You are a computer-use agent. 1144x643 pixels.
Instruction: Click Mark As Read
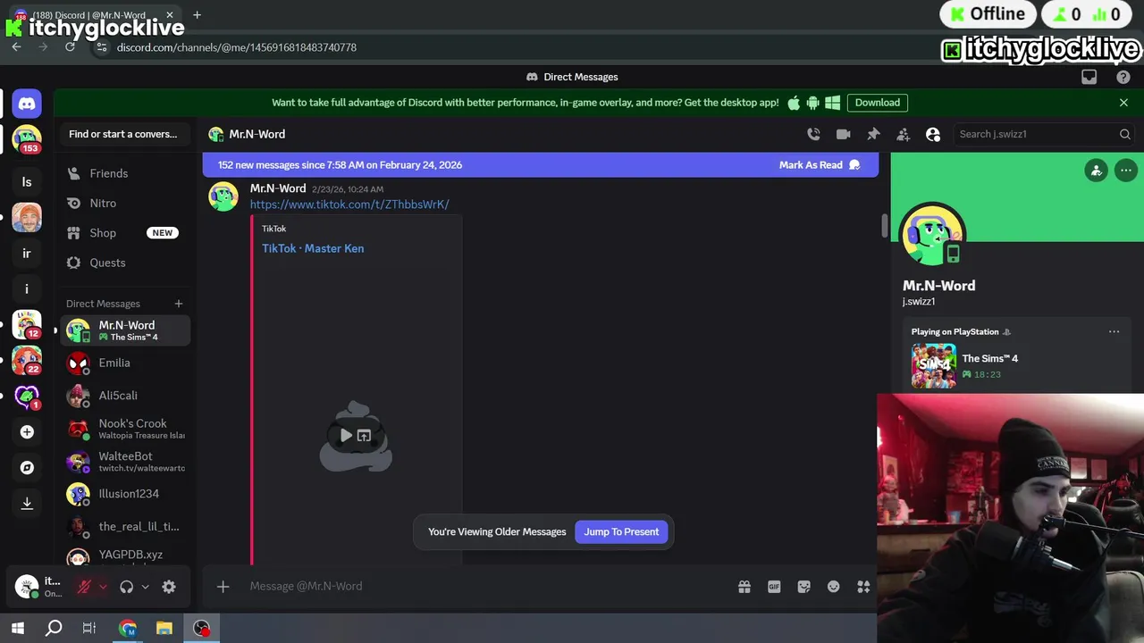tap(819, 164)
